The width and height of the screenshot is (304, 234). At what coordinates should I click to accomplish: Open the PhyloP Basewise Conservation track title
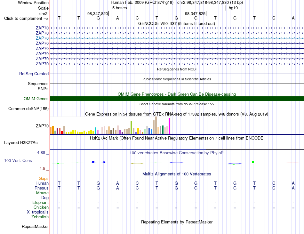pos(177,153)
